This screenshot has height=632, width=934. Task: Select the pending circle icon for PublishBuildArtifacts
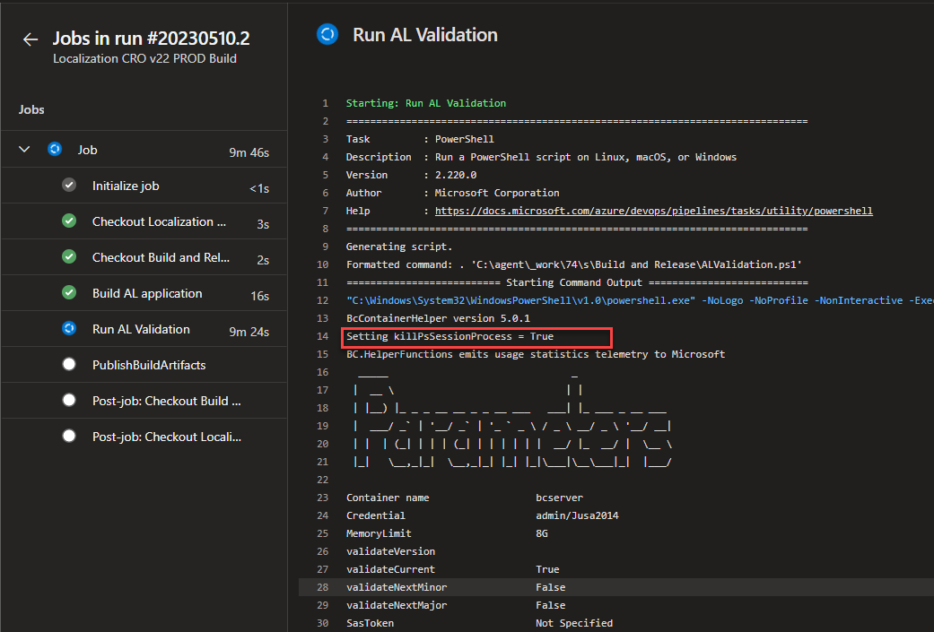tap(69, 364)
